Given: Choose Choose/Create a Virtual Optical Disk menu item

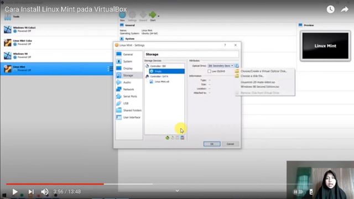Looking at the screenshot, I should pos(265,71).
